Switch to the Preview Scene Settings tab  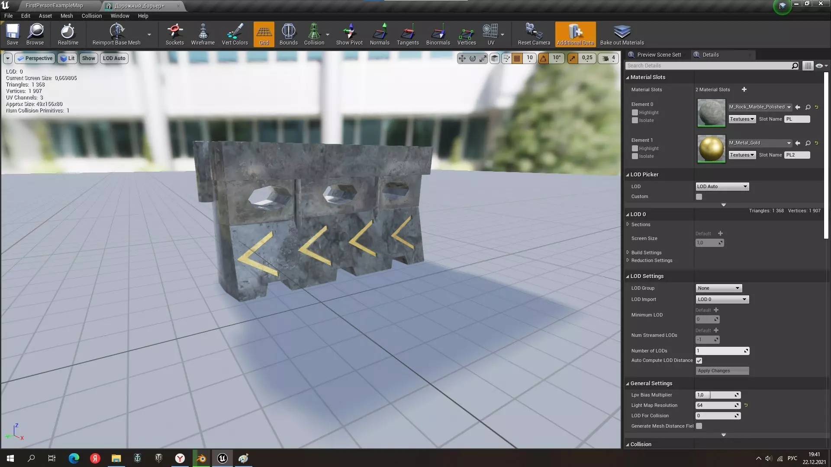tap(658, 54)
